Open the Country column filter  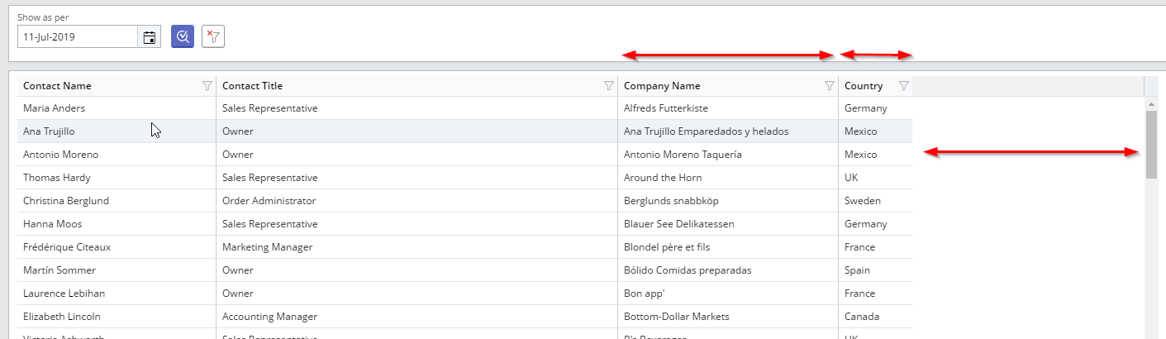[x=904, y=86]
